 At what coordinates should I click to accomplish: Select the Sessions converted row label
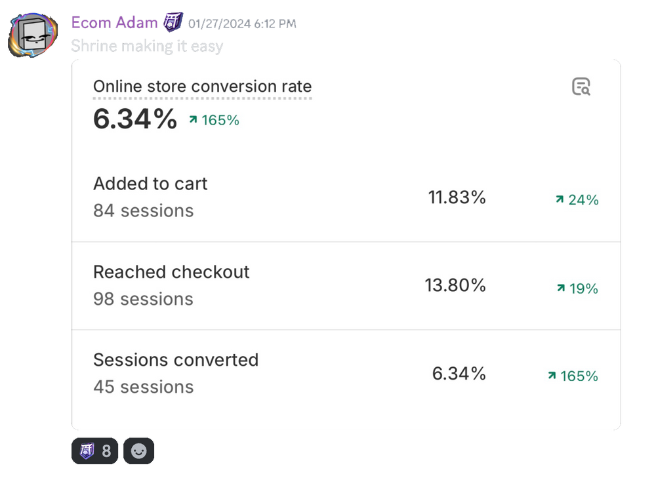coord(176,360)
